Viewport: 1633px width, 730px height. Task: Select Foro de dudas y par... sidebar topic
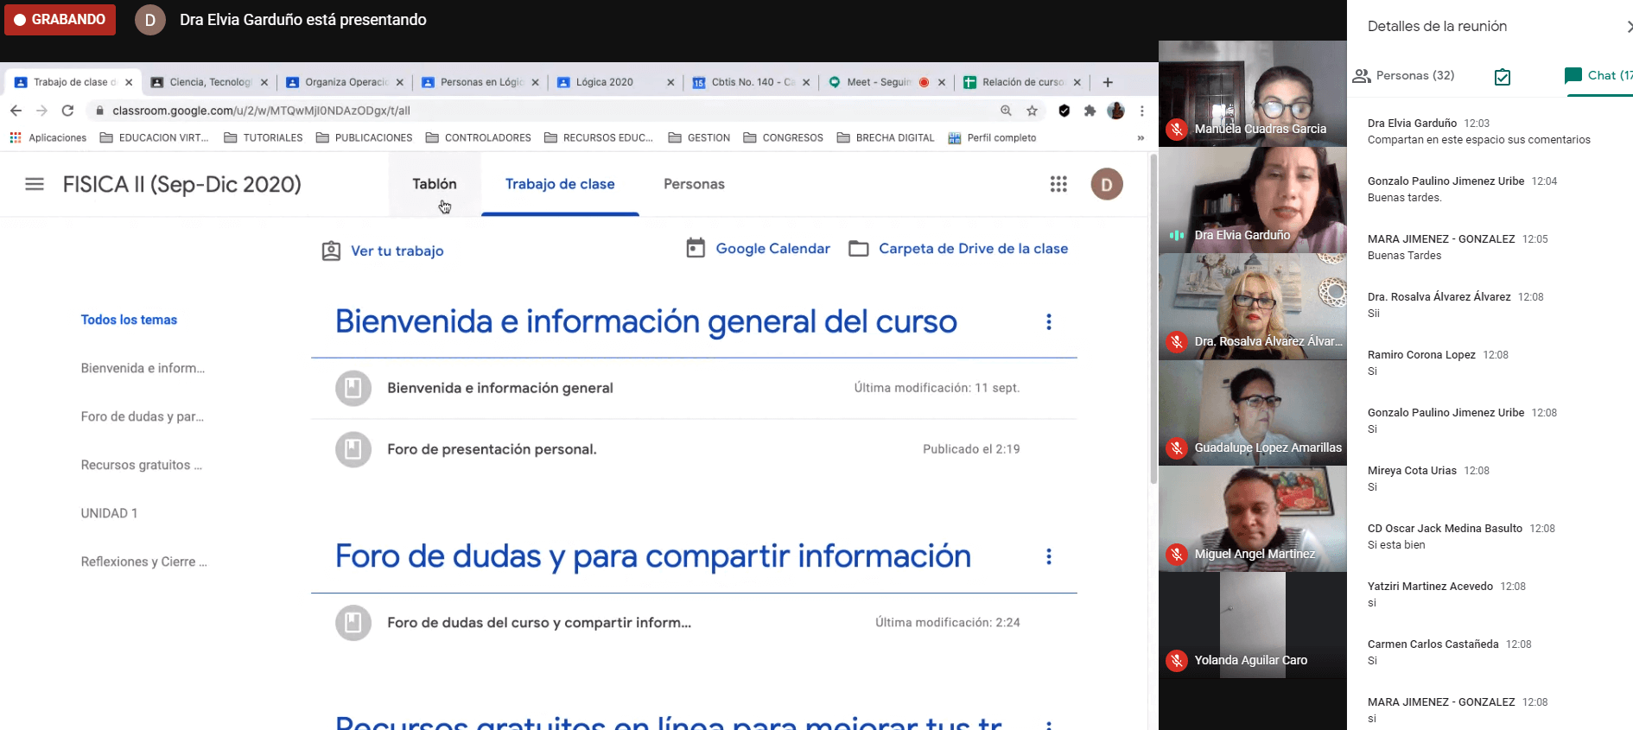143,416
